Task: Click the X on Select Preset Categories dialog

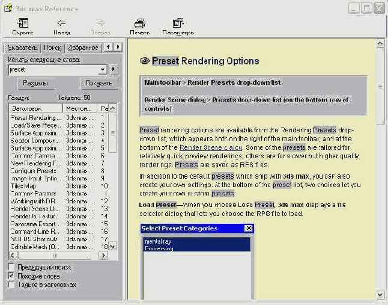Action: (248, 229)
